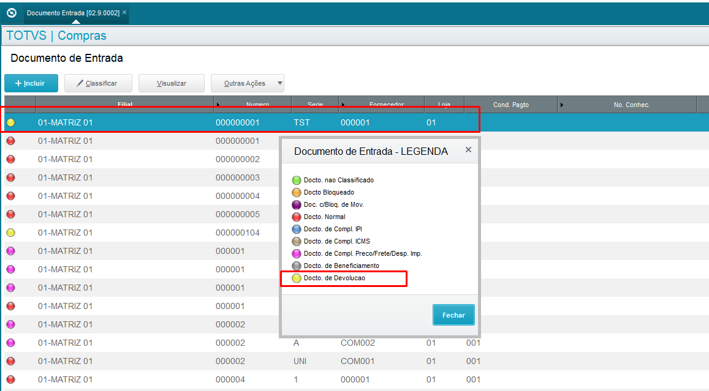Screen dimensions: 709x391
Task: Click the COM002 supplier cell
Action: [x=358, y=343]
